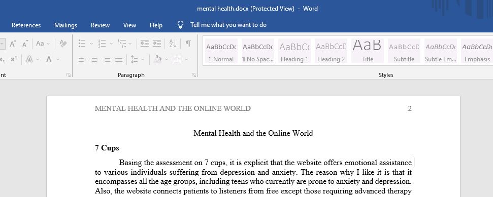493x197 pixels.
Task: Click the centered title Mental Health and the Online World
Action: (253, 133)
